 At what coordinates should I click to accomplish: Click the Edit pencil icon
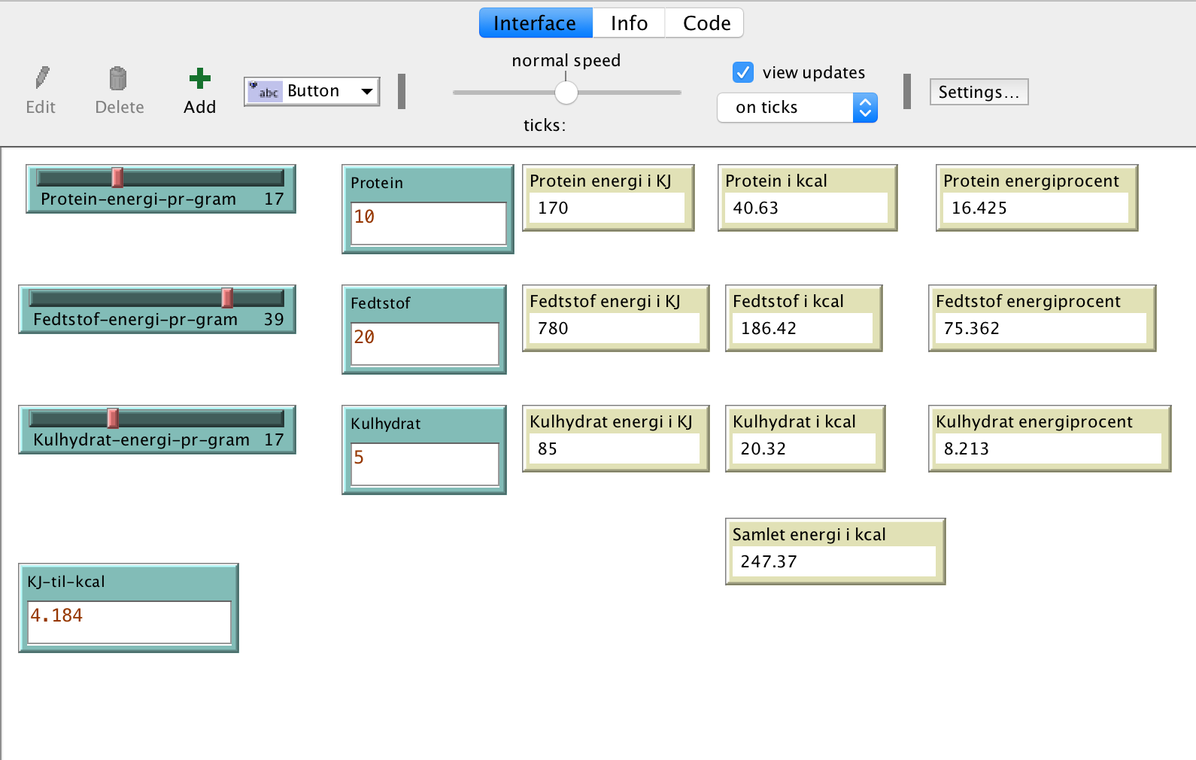coord(42,78)
